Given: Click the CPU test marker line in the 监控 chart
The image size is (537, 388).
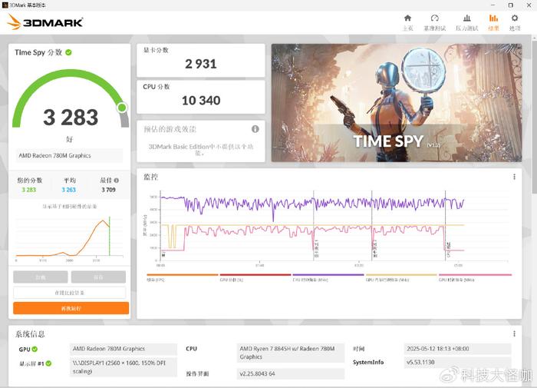Looking at the screenshot, I should pyautogui.click(x=445, y=224).
